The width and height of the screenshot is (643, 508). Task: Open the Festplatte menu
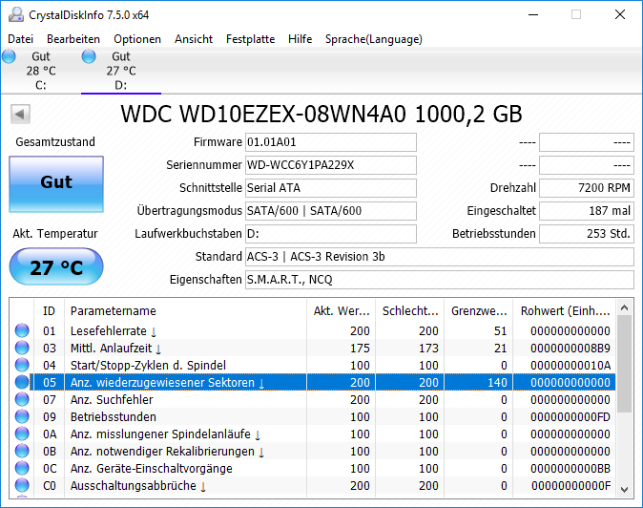[251, 39]
